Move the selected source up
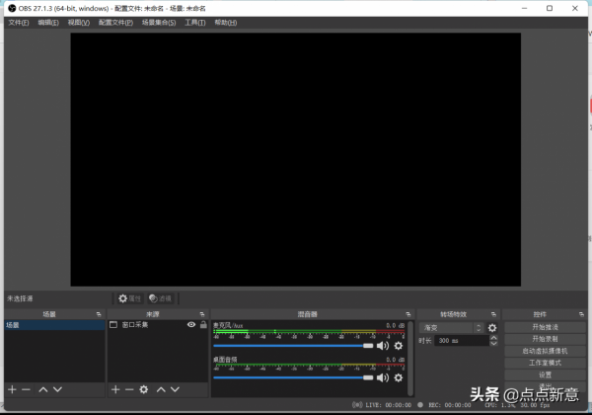This screenshot has width=592, height=415. coord(161,390)
